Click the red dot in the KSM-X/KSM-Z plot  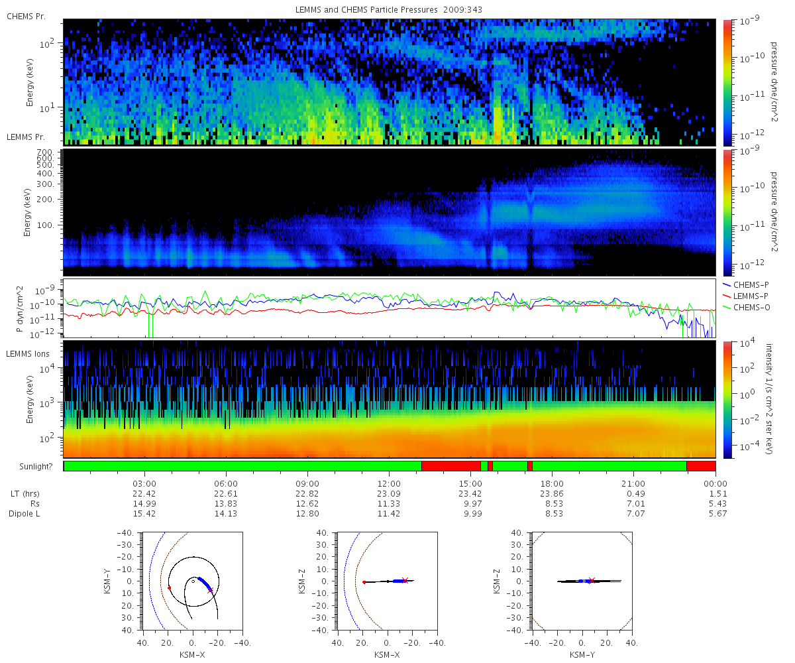pyautogui.click(x=364, y=582)
